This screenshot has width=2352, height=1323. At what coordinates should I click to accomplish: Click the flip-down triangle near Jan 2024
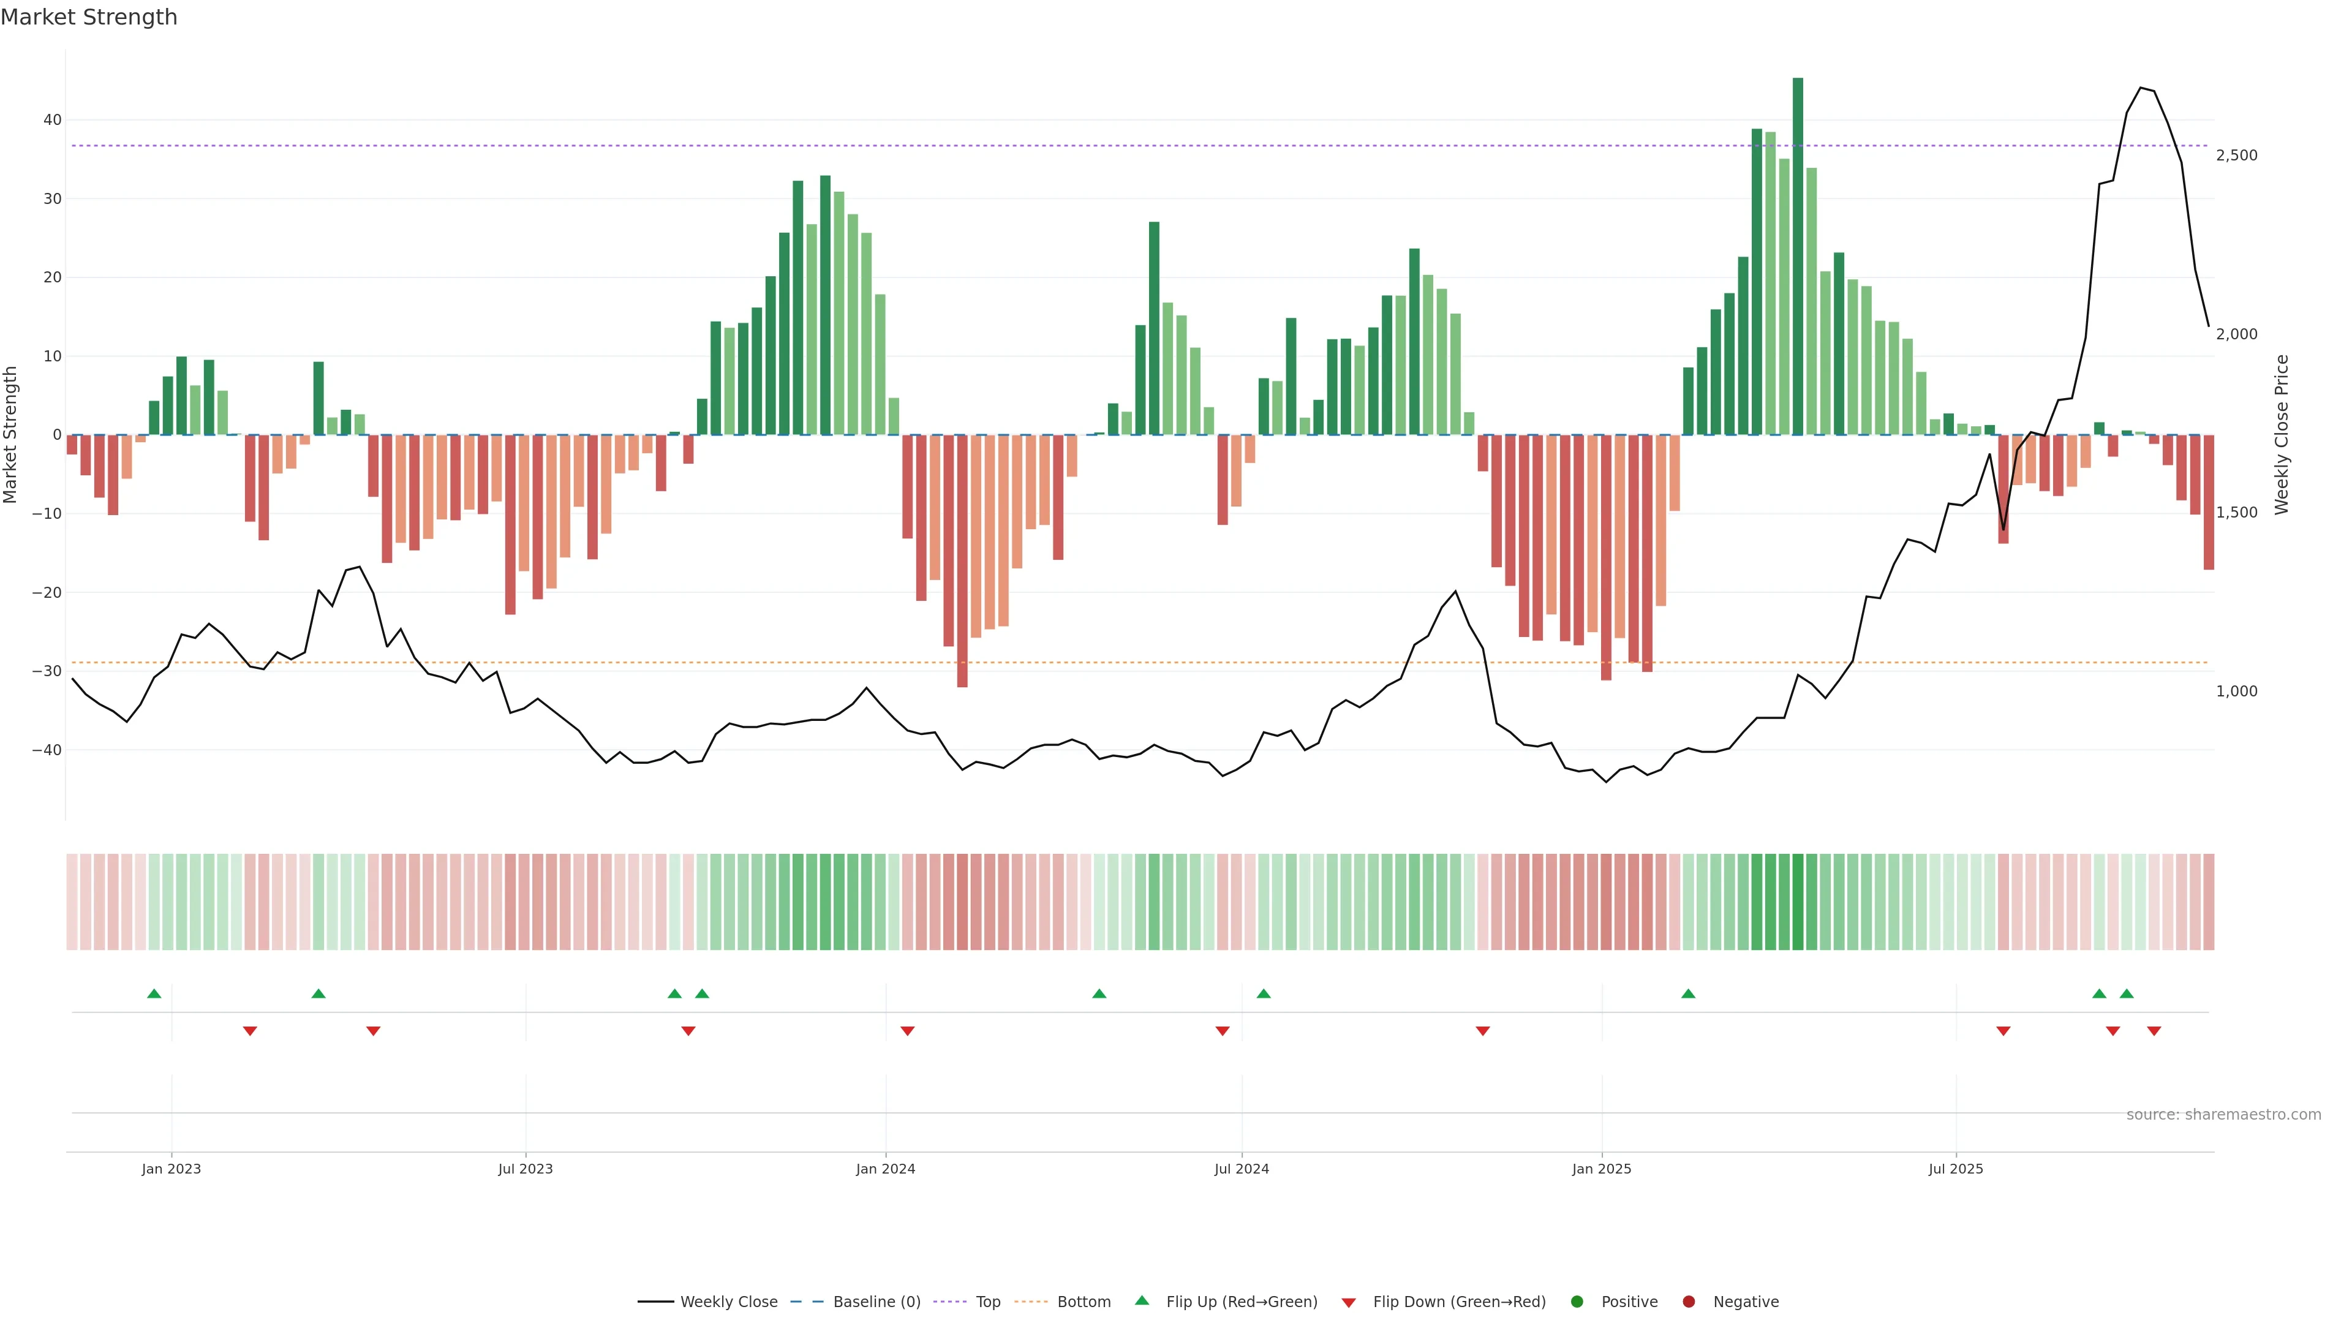click(908, 1031)
